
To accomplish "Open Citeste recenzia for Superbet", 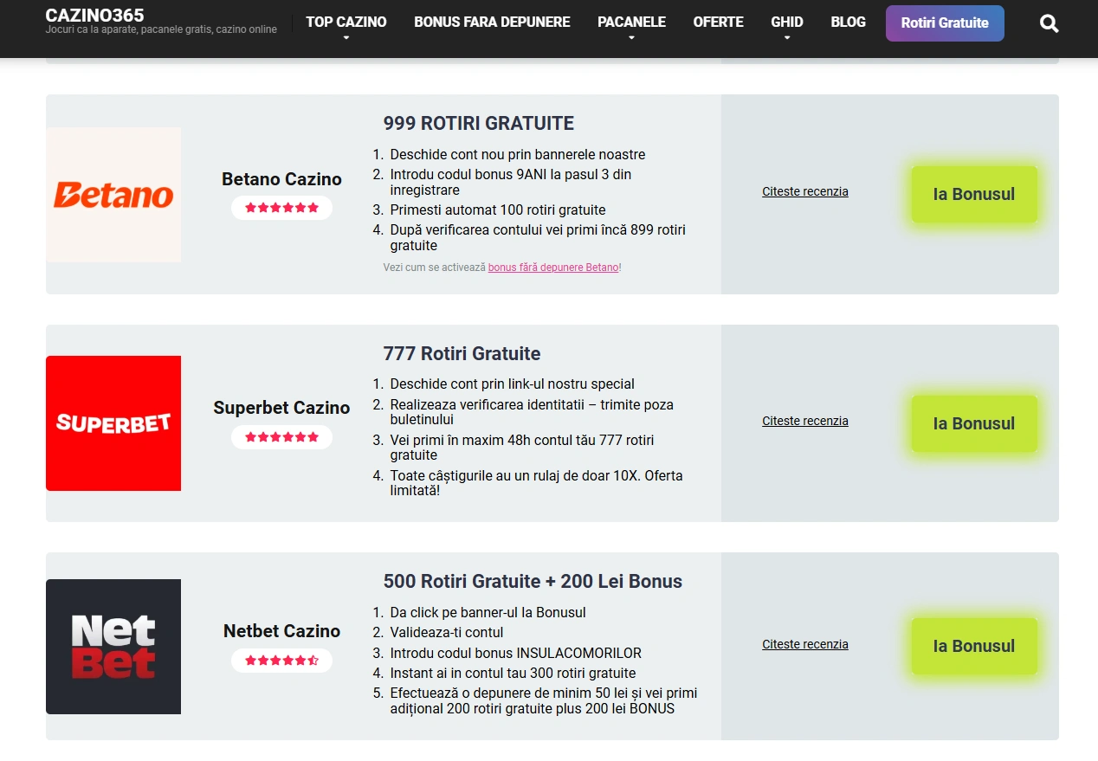I will coord(805,421).
